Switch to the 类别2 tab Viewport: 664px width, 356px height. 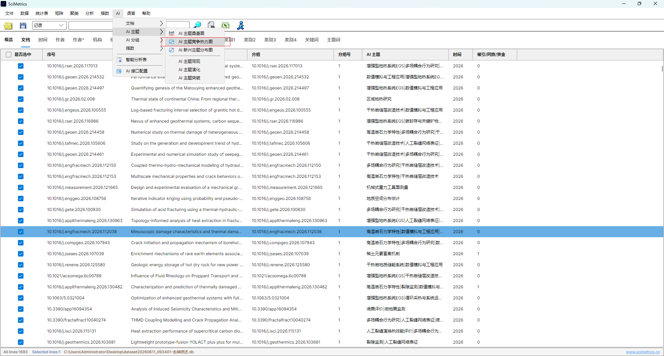point(250,40)
